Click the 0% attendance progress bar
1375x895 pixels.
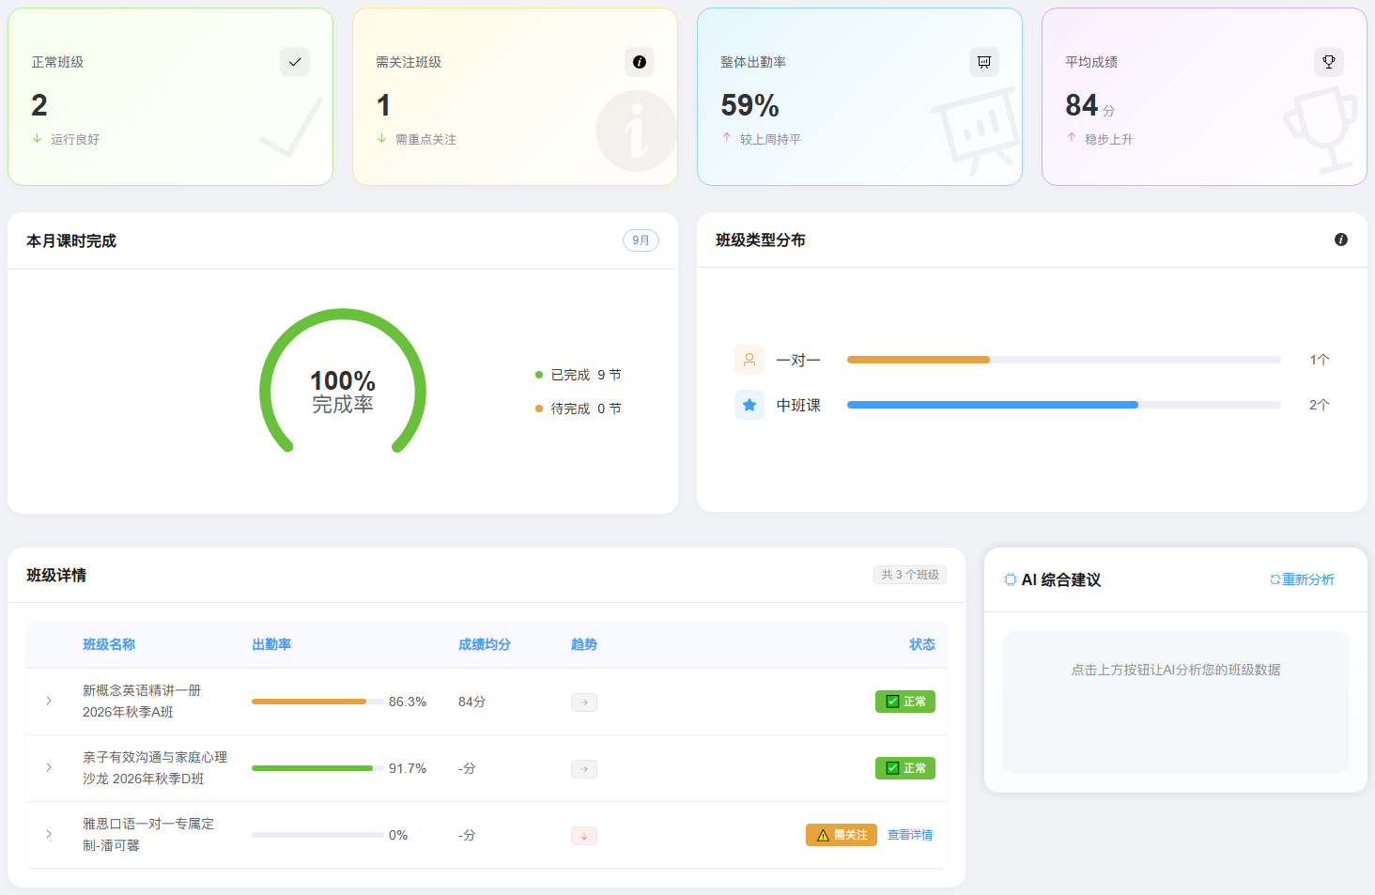[x=317, y=835]
